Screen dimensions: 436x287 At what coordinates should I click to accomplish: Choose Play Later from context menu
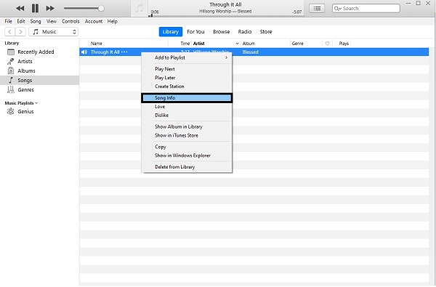[187, 78]
